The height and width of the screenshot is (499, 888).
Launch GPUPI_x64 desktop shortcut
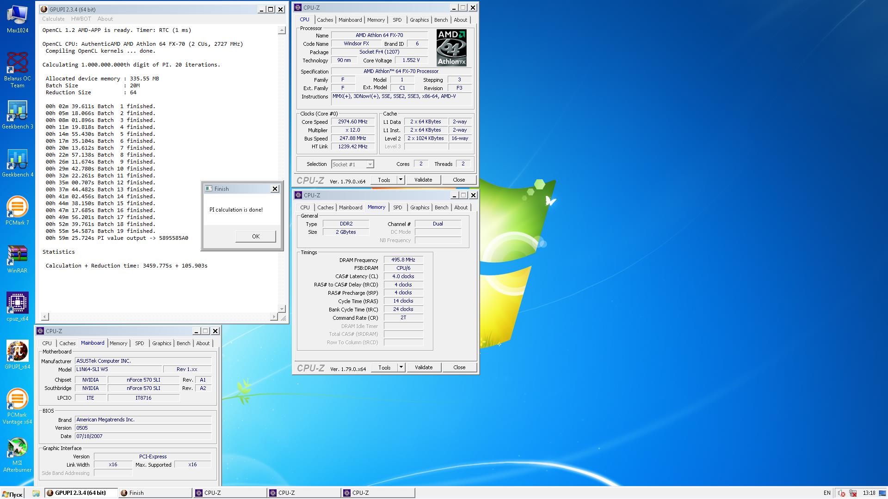(17, 355)
